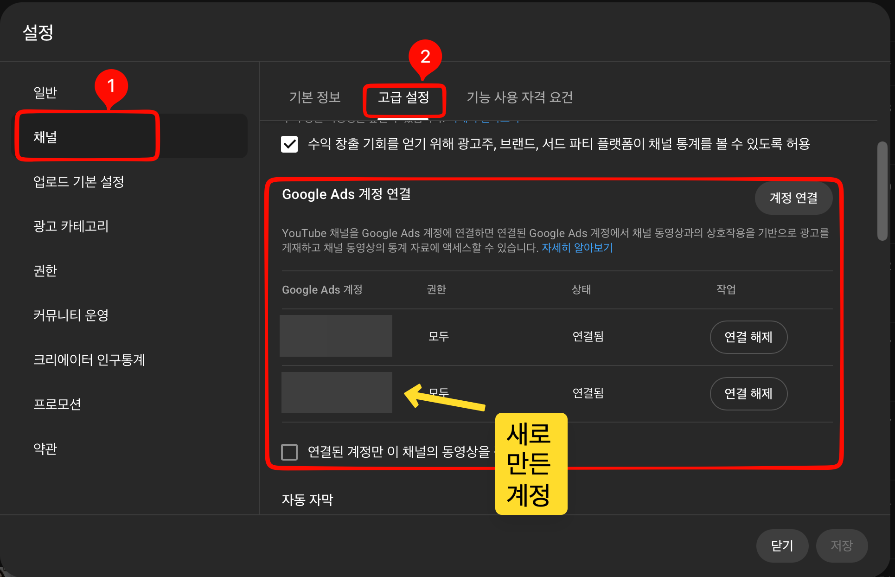Uncheck the advertiser channel stats permission checkbox
This screenshot has height=577, width=895.
(x=289, y=144)
